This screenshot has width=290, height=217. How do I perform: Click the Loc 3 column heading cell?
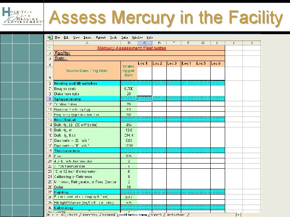(x=174, y=63)
